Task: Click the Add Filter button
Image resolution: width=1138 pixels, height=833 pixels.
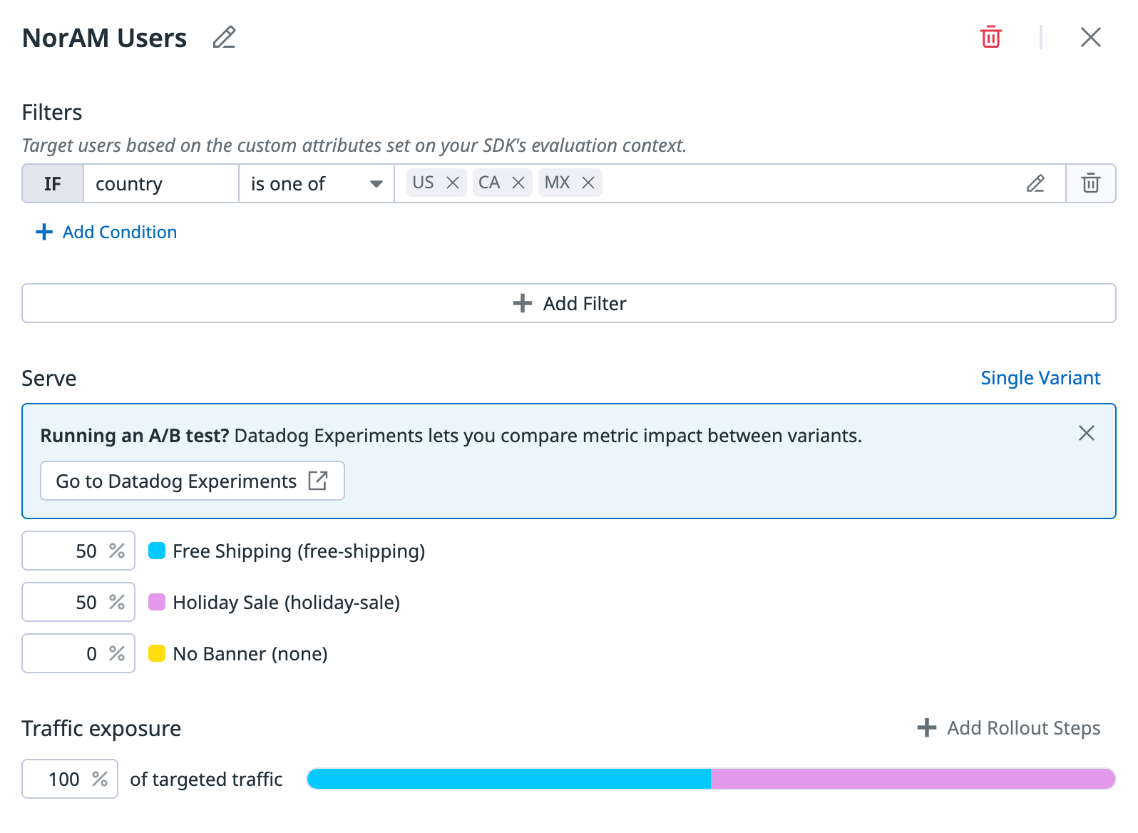Action: 569,304
